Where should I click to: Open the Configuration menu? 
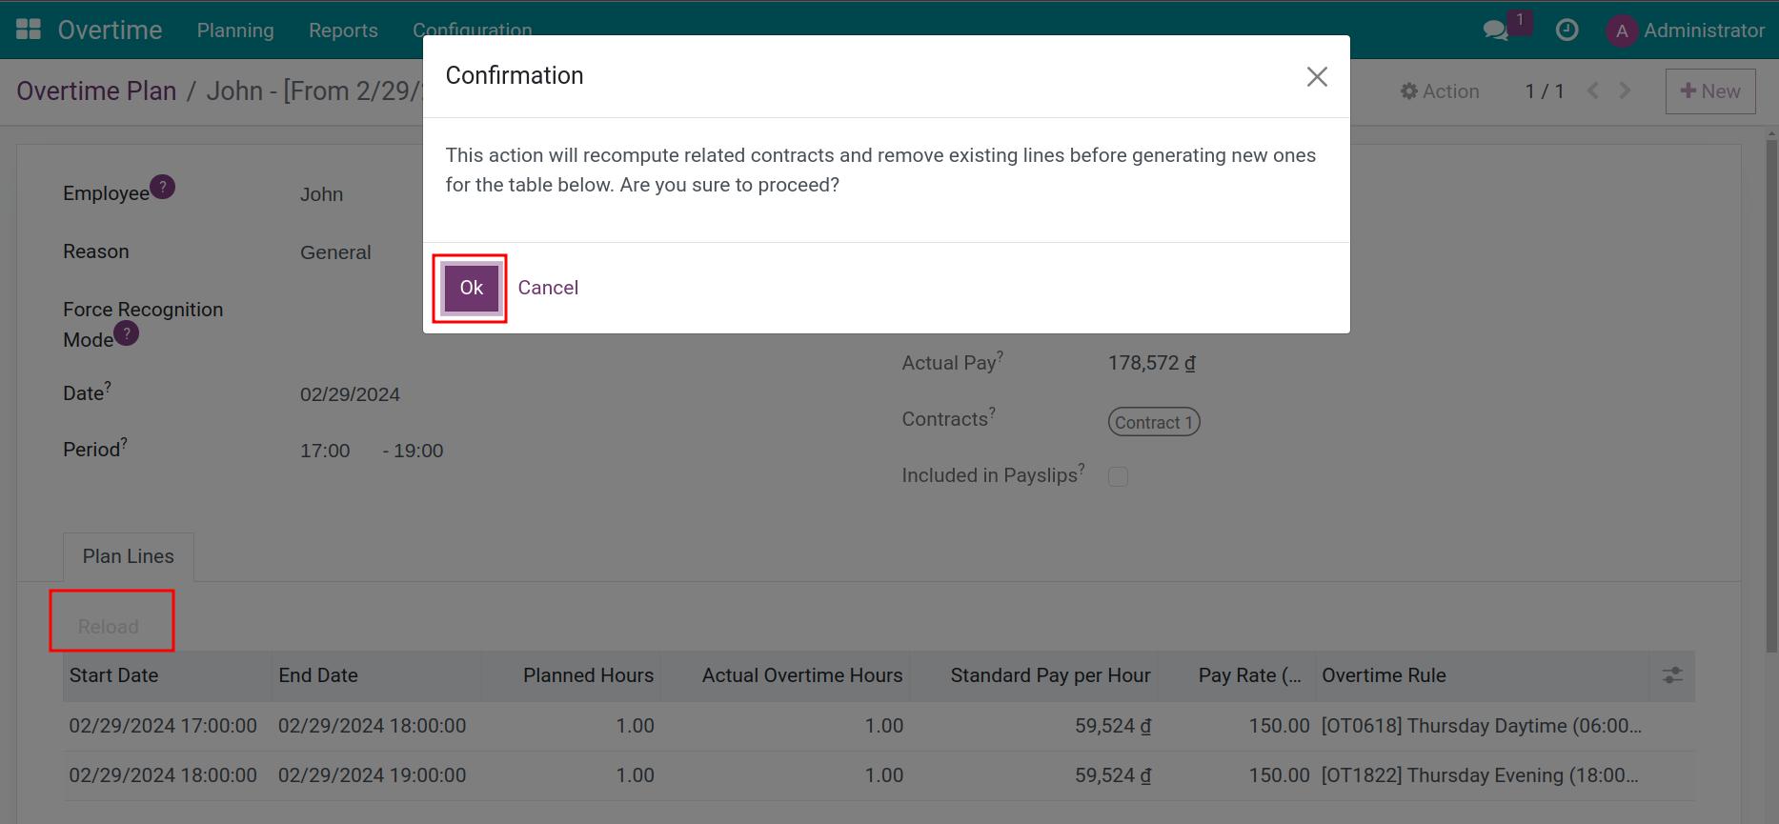click(472, 29)
